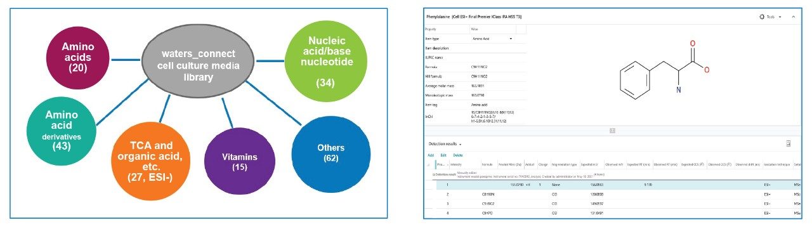Click the Item description field
This screenshot has width=812, height=229.
click(498, 48)
